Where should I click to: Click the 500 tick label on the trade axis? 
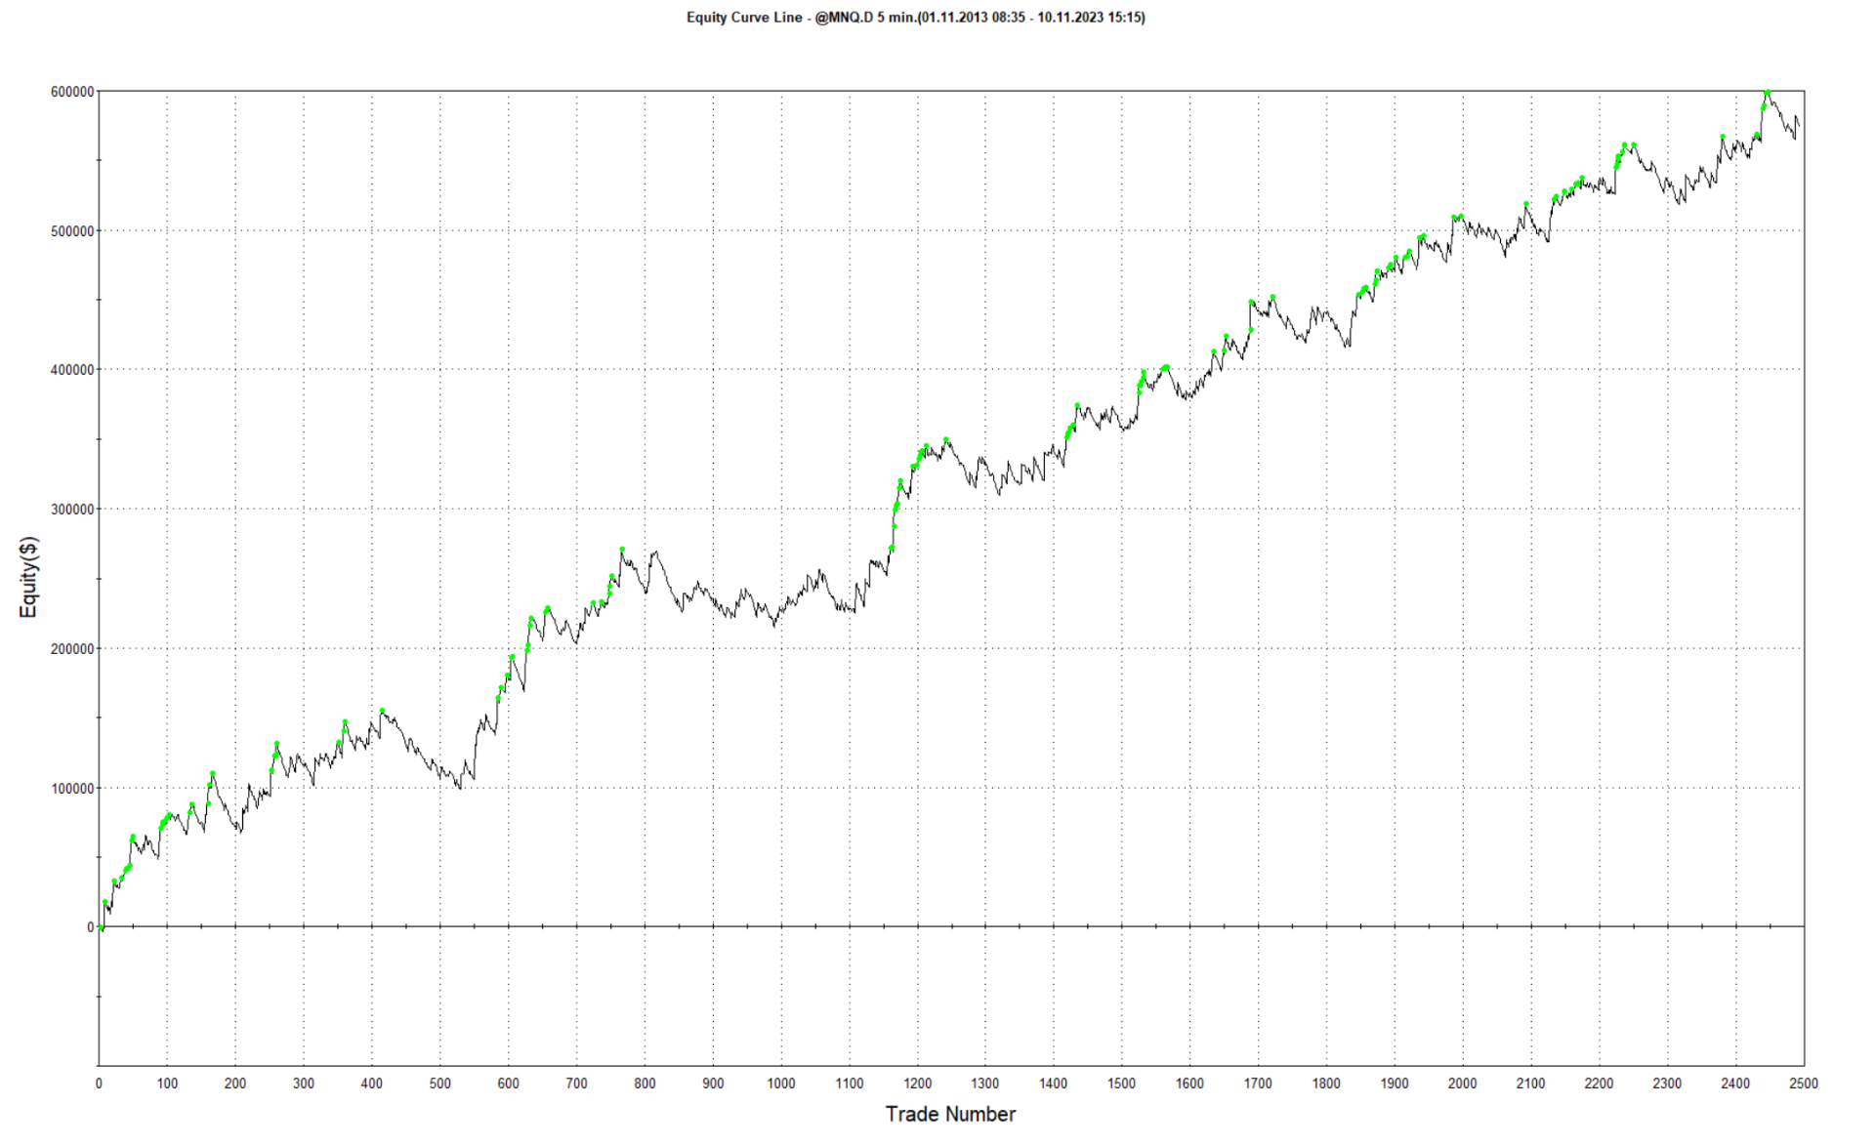click(439, 1084)
